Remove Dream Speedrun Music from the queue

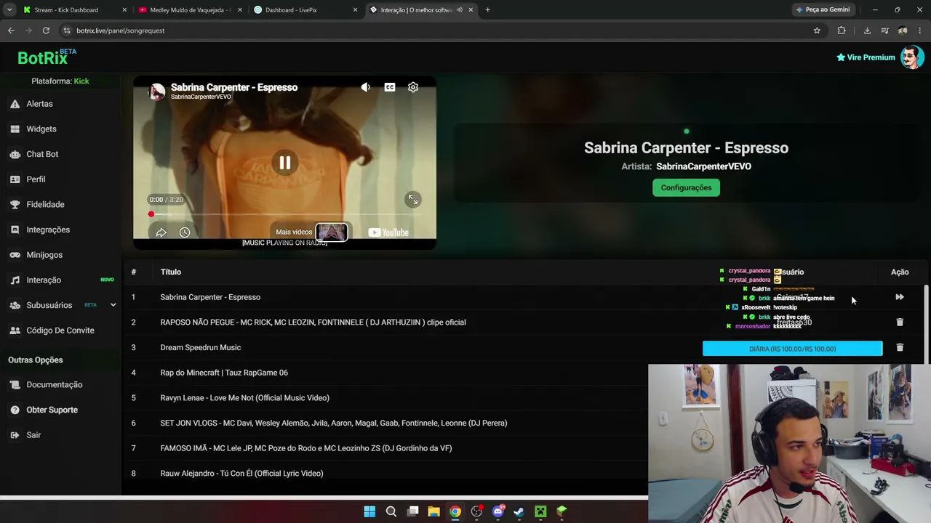click(900, 347)
